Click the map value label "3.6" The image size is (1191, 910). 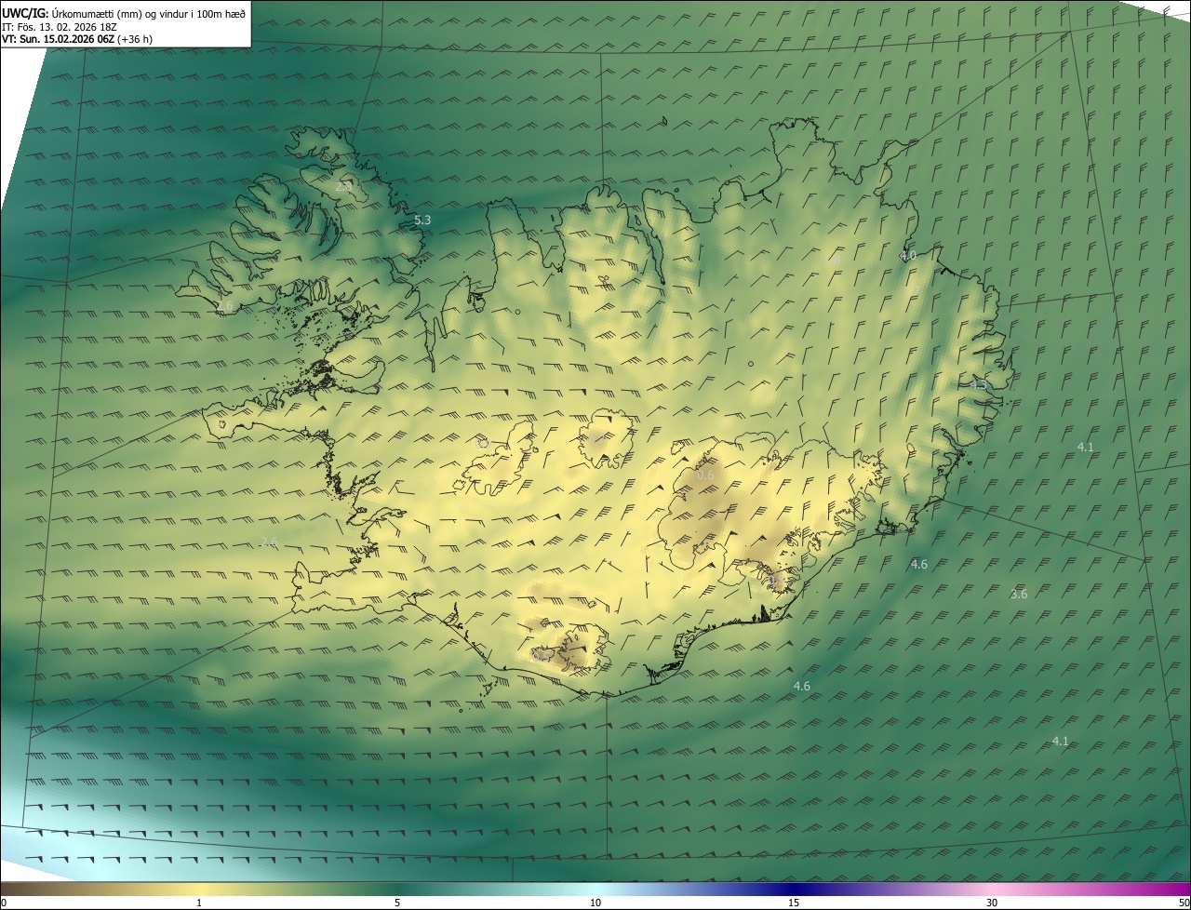(1019, 594)
